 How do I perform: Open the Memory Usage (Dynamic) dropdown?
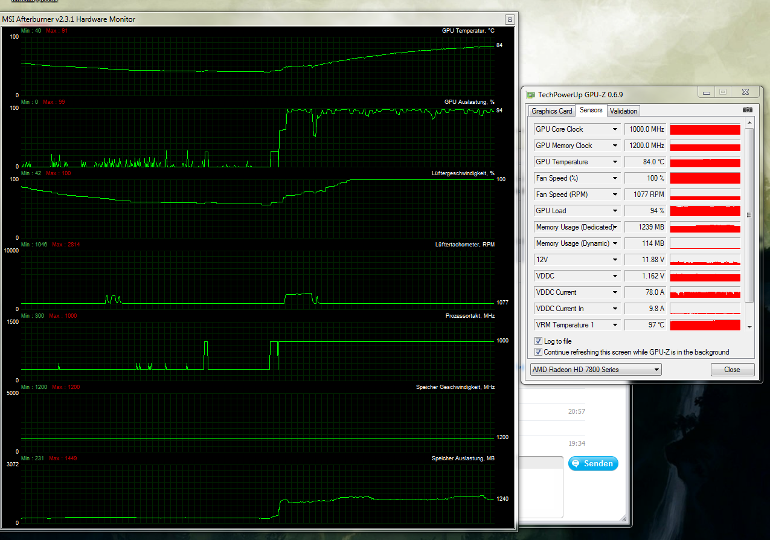615,243
